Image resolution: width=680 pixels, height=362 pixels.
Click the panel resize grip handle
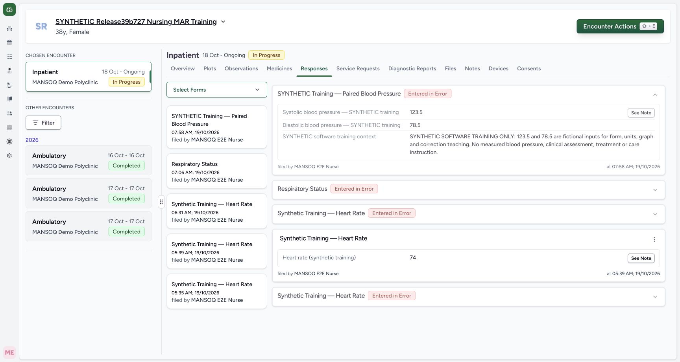(x=161, y=202)
